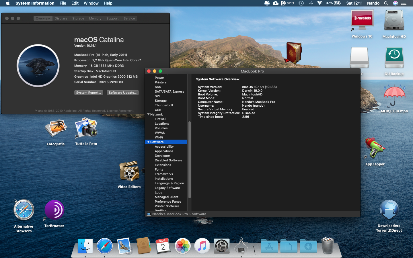Image resolution: width=413 pixels, height=258 pixels.
Task: Open the Help menu
Action: point(108,3)
